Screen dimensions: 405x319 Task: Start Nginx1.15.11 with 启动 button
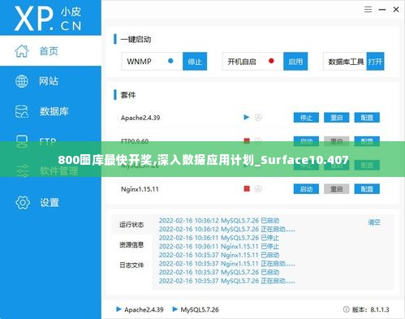[x=306, y=189]
